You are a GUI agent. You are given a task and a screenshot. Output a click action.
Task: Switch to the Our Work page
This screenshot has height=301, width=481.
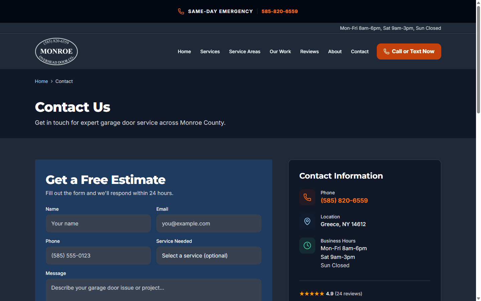280,52
